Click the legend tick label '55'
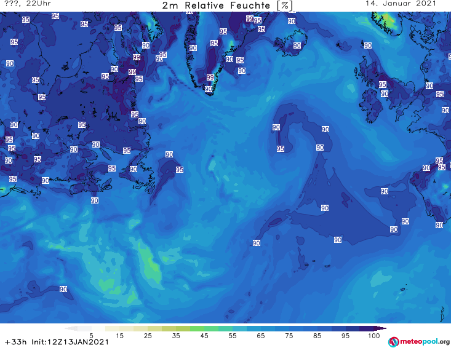This screenshot has width=451, height=348. click(x=232, y=336)
